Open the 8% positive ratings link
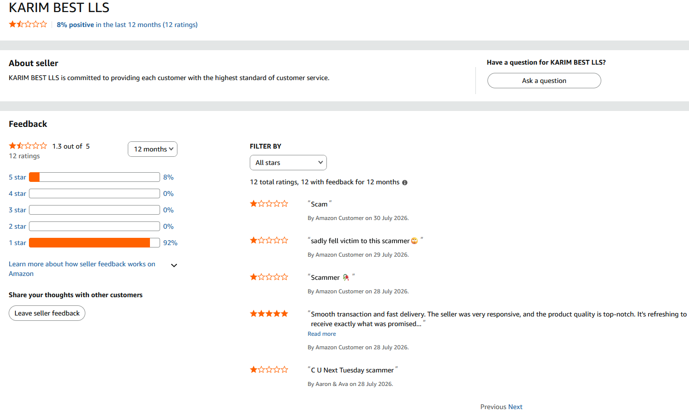 point(127,25)
